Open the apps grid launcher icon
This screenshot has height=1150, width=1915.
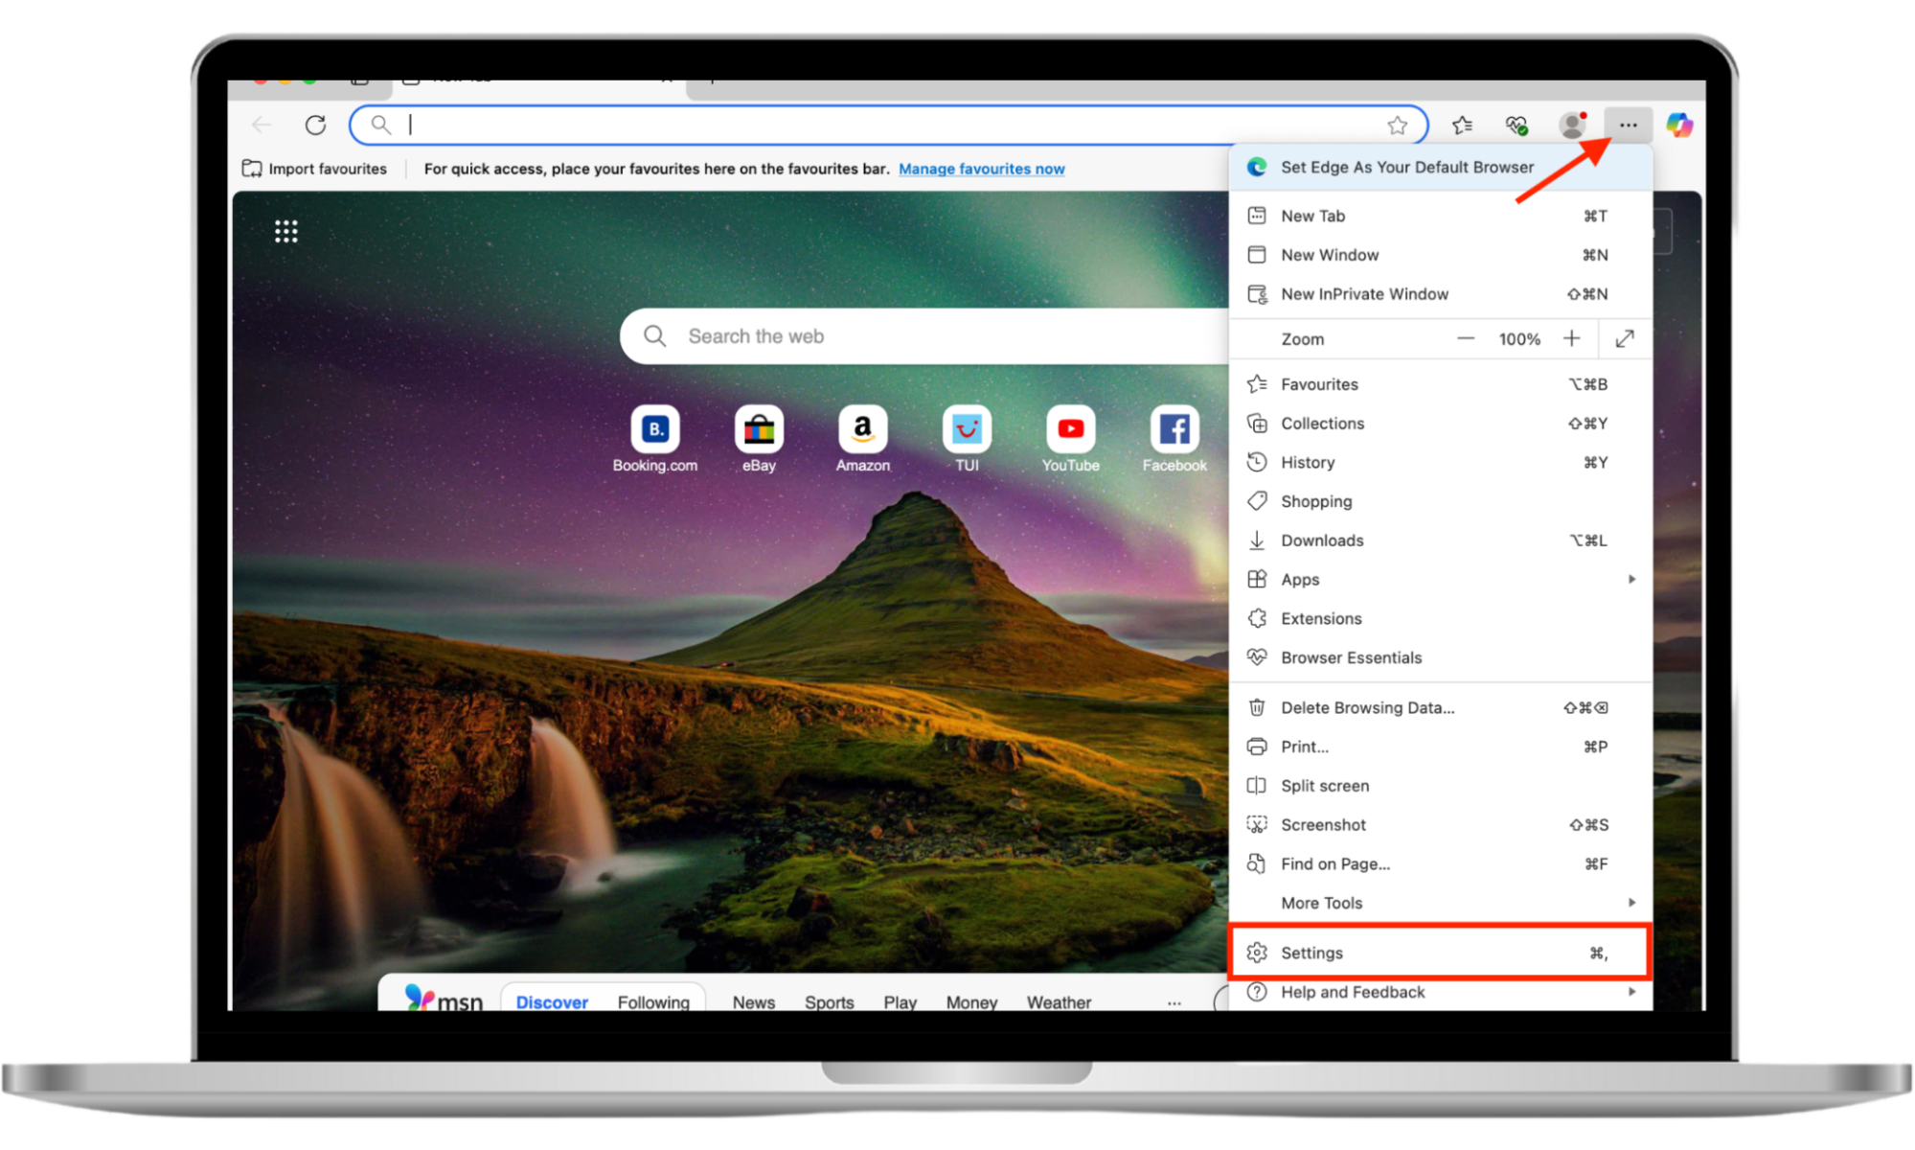285,231
